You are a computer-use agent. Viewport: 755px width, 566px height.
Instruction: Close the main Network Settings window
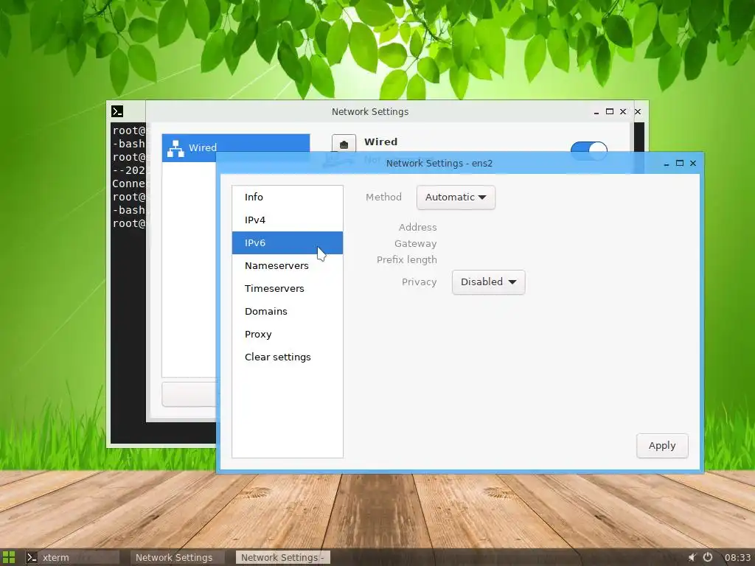622,111
